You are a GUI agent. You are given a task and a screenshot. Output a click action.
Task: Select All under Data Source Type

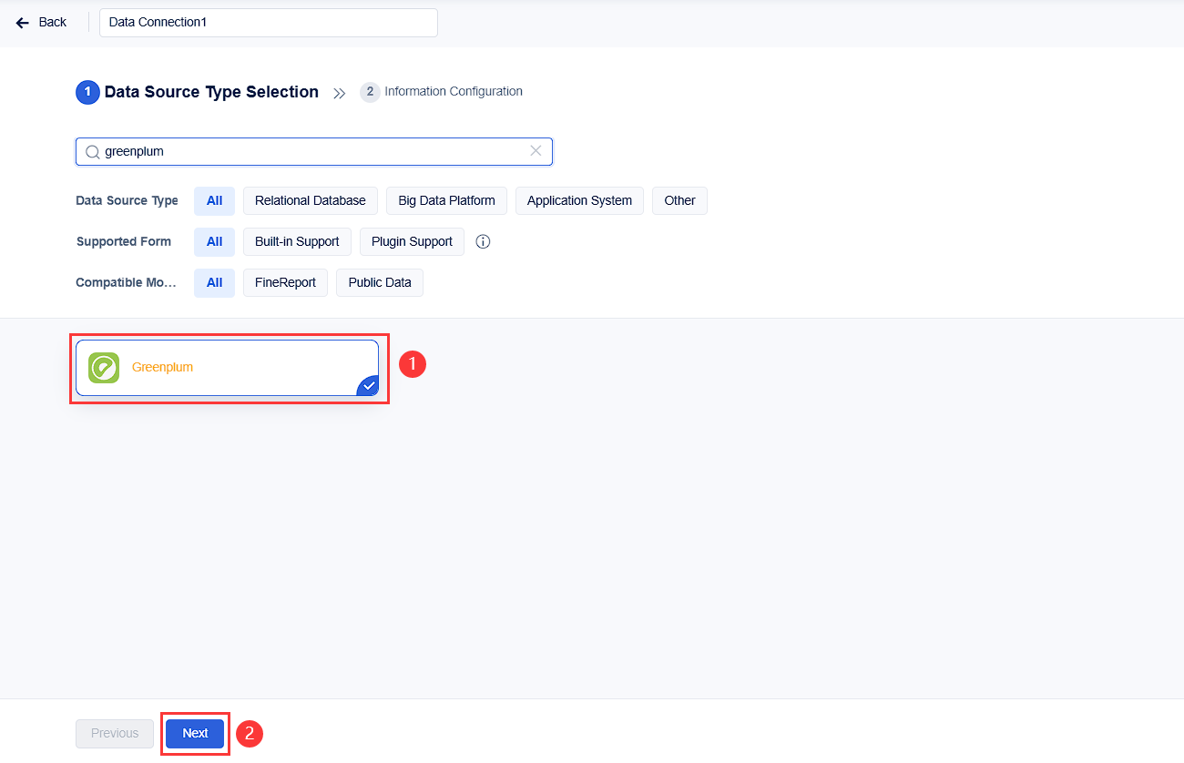pyautogui.click(x=214, y=200)
